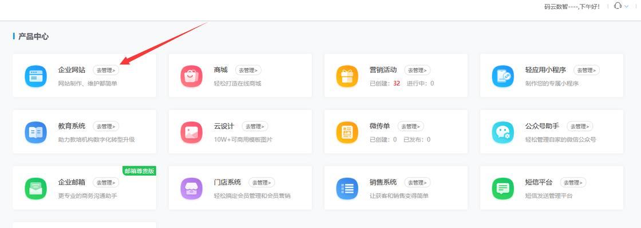Open the 教育系统 book icon
The height and width of the screenshot is (228, 641).
click(36, 132)
